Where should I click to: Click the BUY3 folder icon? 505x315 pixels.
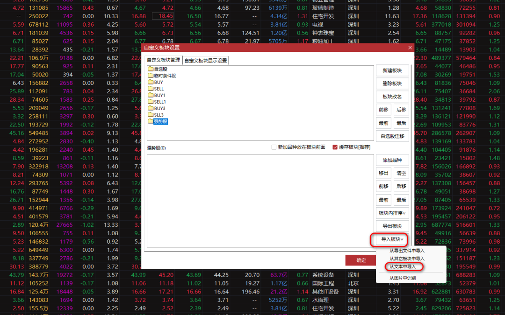tap(151, 108)
